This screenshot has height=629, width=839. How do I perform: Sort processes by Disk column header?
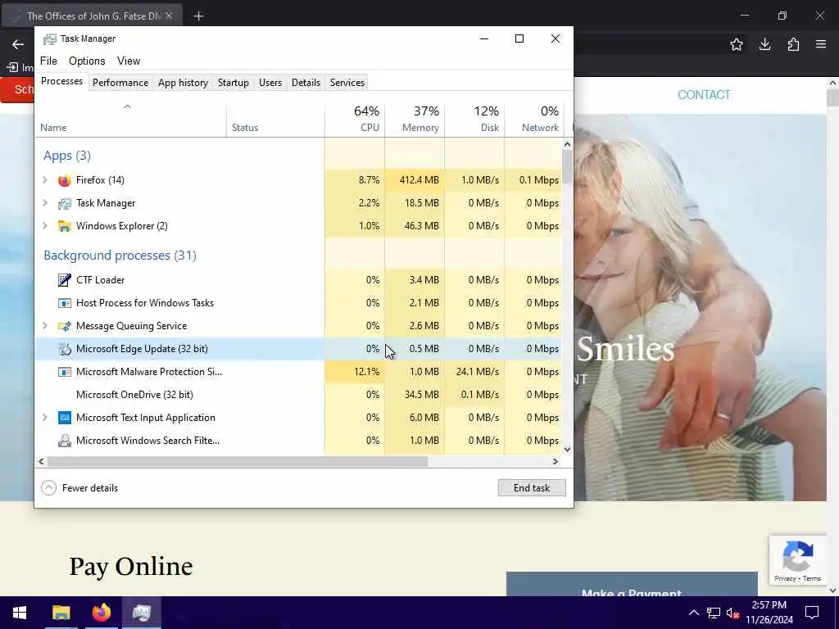point(474,119)
